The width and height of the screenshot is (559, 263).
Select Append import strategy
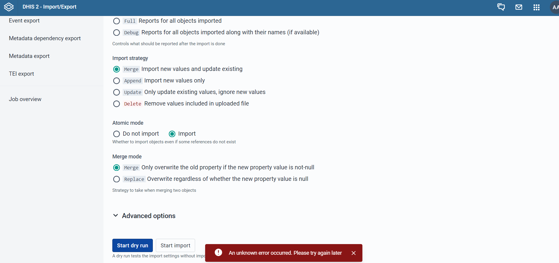coord(116,81)
